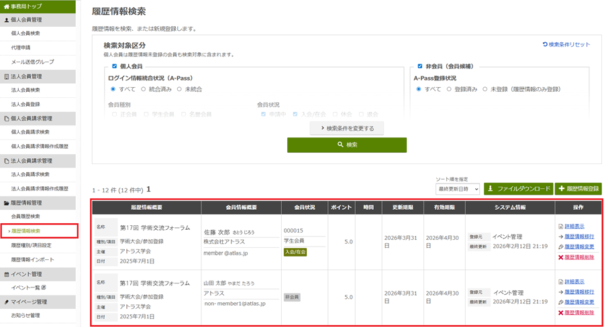Open 履歴情報インポート in the sidebar
The image size is (604, 327).
point(33,260)
